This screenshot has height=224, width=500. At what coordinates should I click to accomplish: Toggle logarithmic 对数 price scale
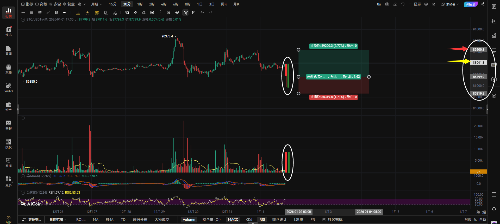pyautogui.click(x=468, y=220)
